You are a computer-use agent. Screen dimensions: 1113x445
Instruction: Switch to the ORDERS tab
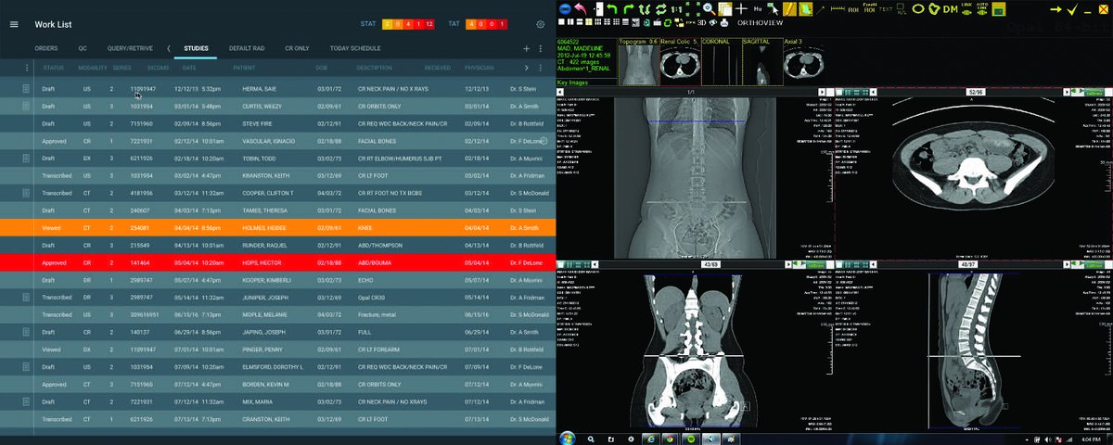click(46, 48)
